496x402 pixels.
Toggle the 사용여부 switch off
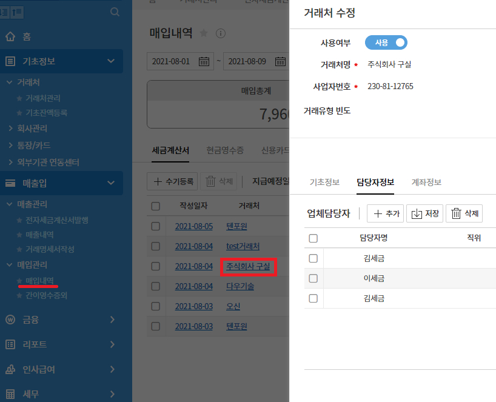point(386,42)
